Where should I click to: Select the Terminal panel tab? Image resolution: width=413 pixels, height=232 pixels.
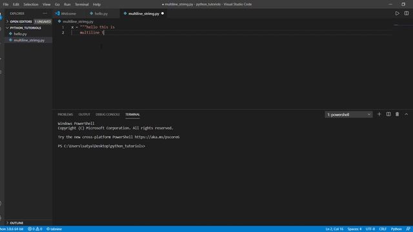(132, 115)
